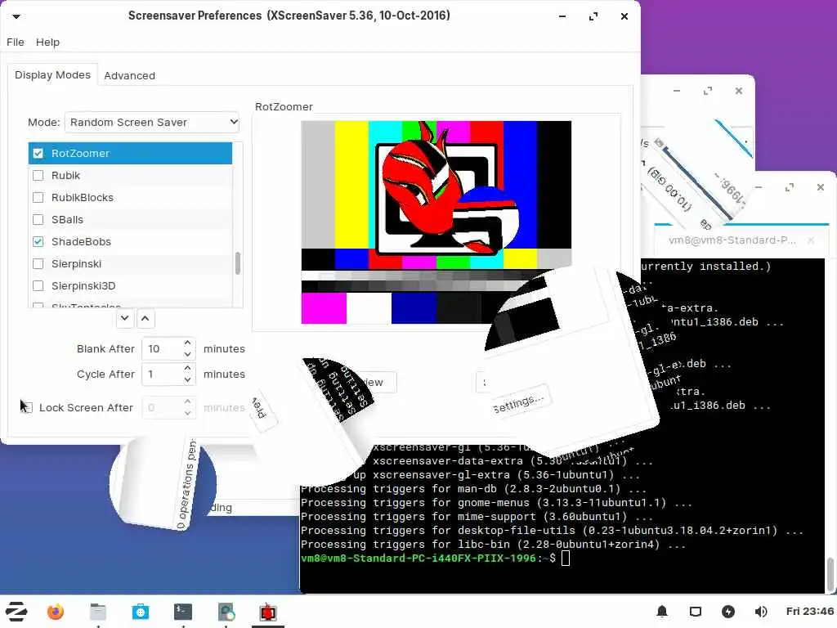Screen dimensions: 837x628
Task: Click the terminal line mentioning man-db
Action: pyautogui.click(x=473, y=489)
